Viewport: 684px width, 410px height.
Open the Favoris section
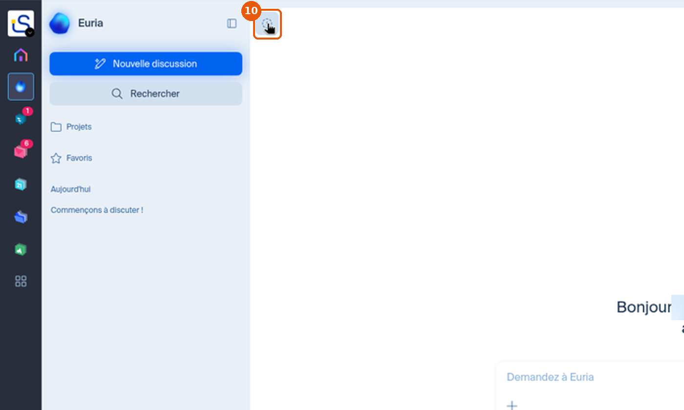click(x=71, y=158)
